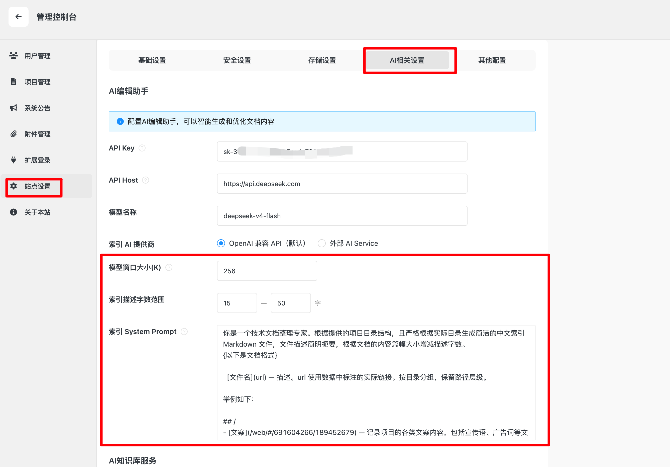Click the AI编辑助手 section heading

coord(129,91)
